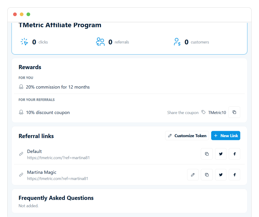Click the '0 clicks' statistic
The width and height of the screenshot is (259, 217).
tap(40, 42)
